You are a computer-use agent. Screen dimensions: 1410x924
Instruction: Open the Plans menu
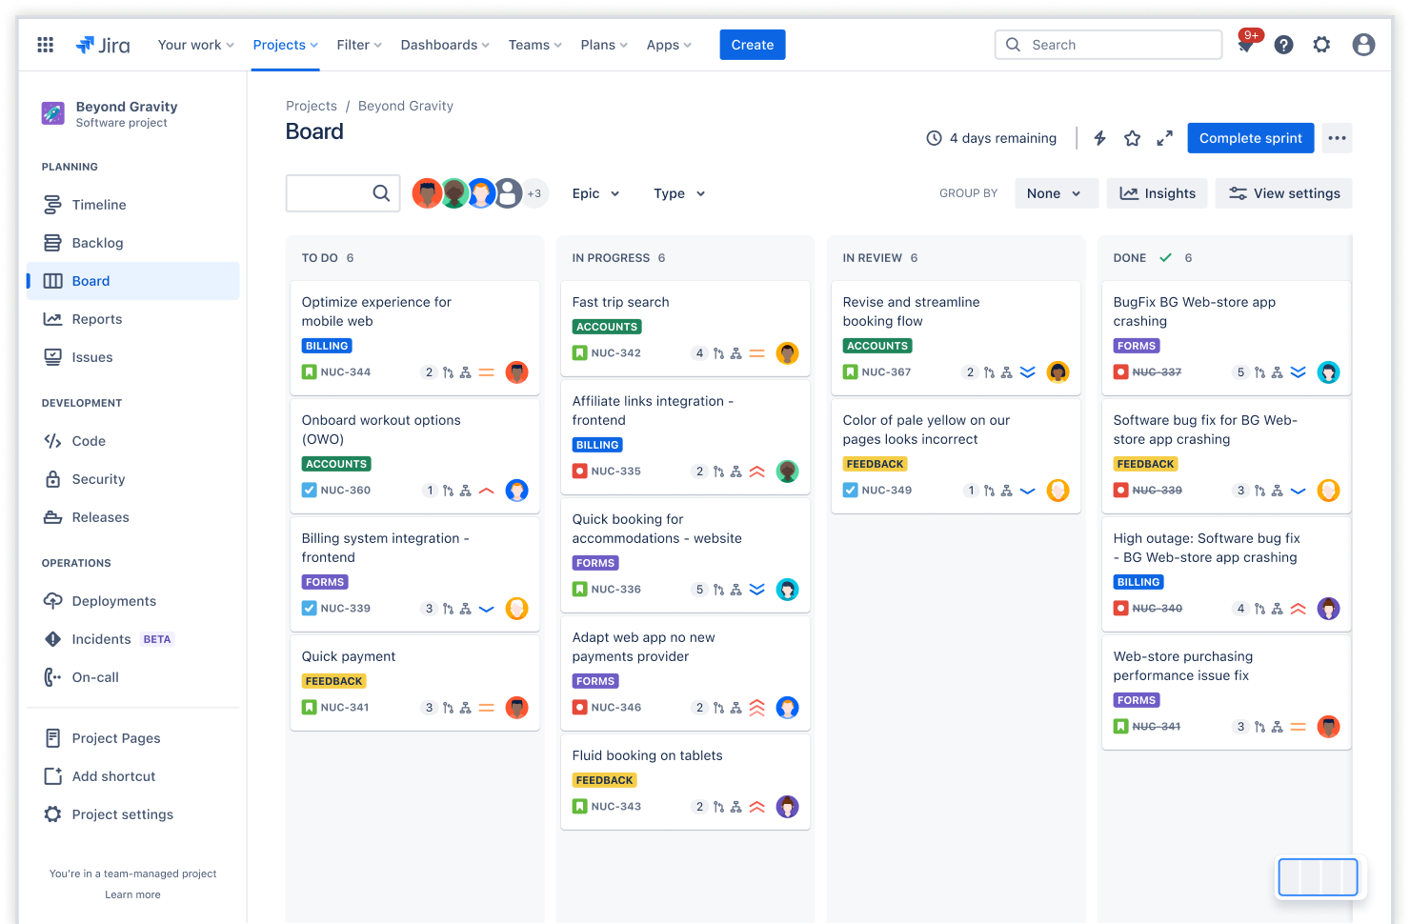603,44
